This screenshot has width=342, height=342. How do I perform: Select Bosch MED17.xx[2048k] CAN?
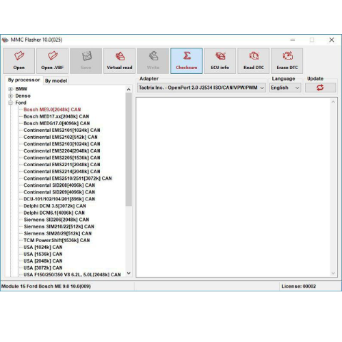click(56, 116)
